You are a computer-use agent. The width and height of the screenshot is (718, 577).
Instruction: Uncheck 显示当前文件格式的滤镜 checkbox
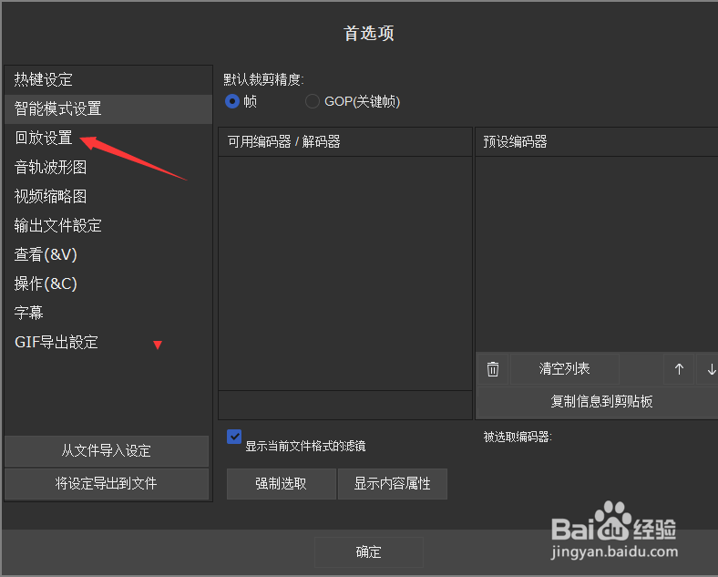point(234,437)
